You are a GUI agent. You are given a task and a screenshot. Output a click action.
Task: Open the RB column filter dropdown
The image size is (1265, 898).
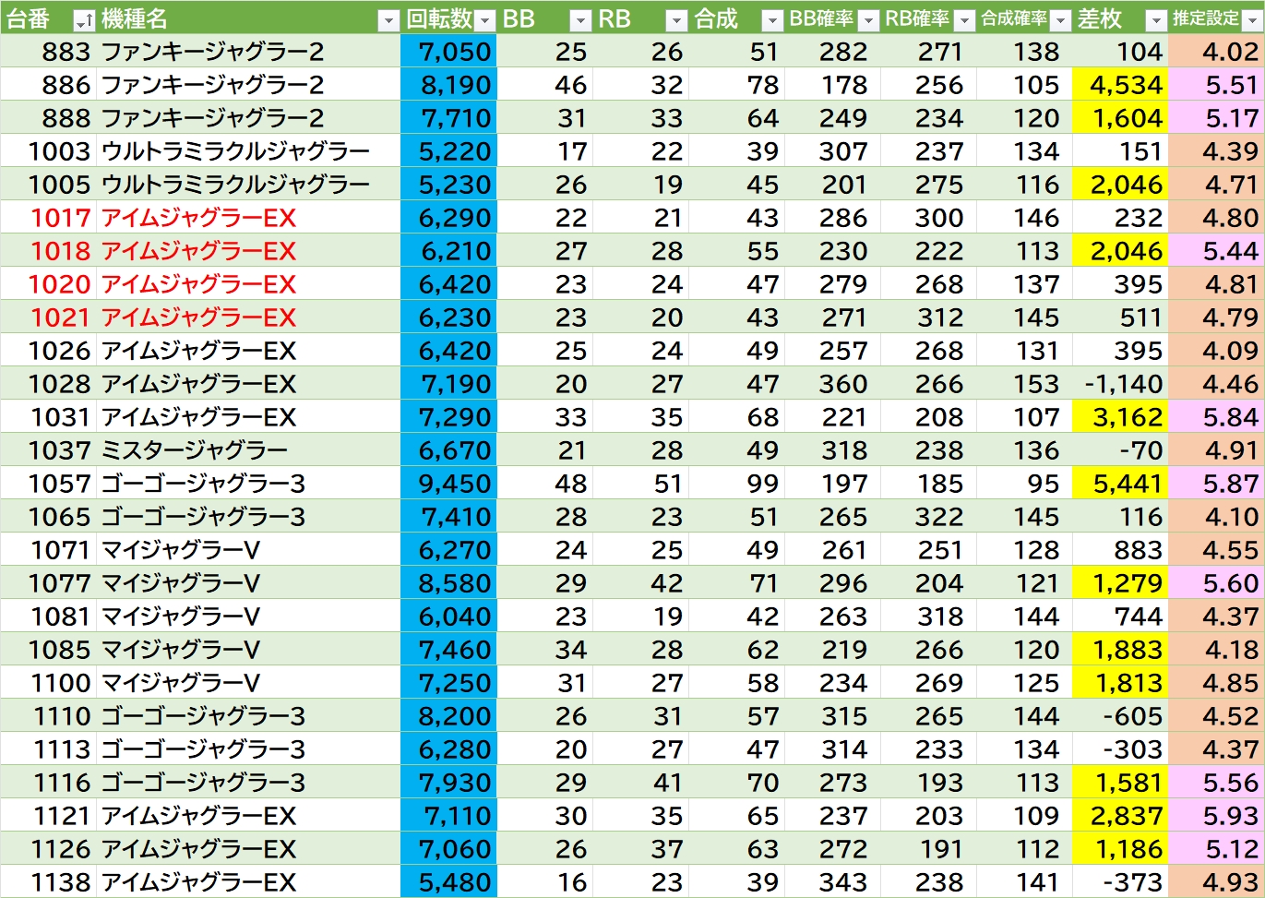pyautogui.click(x=676, y=20)
